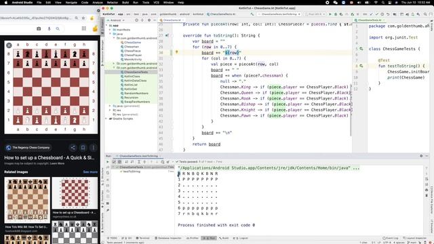Click the Make Project hammer icon
This screenshot has width=434, height=244.
[252, 14]
